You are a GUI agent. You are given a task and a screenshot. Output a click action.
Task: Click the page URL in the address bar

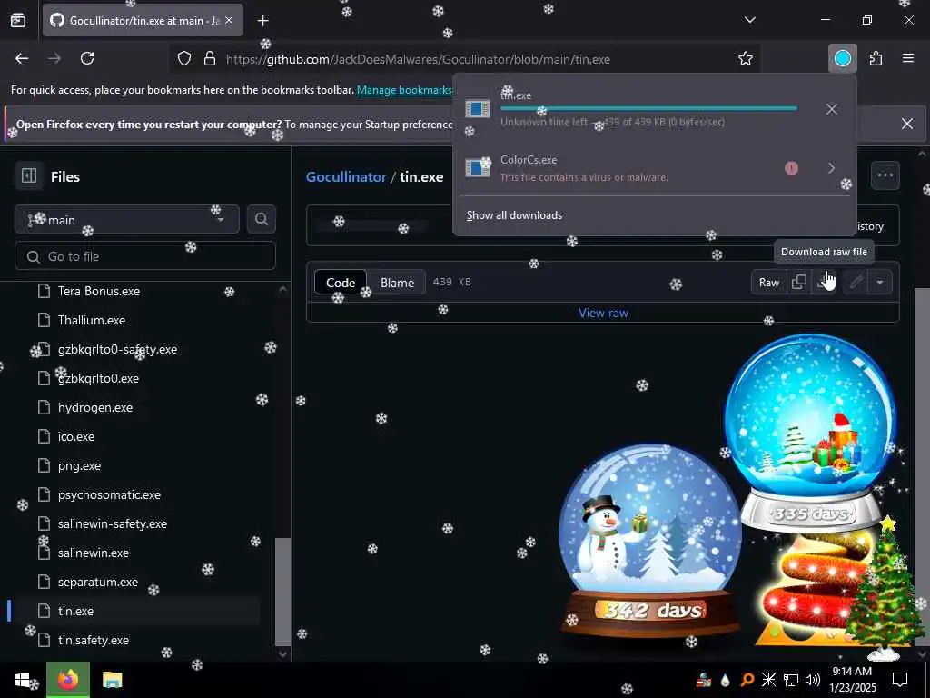click(x=418, y=59)
